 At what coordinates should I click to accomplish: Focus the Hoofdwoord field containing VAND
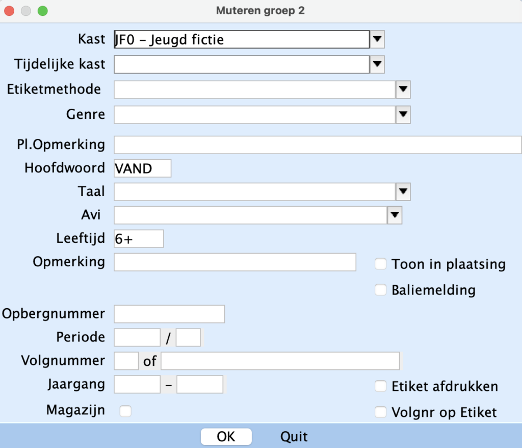142,168
